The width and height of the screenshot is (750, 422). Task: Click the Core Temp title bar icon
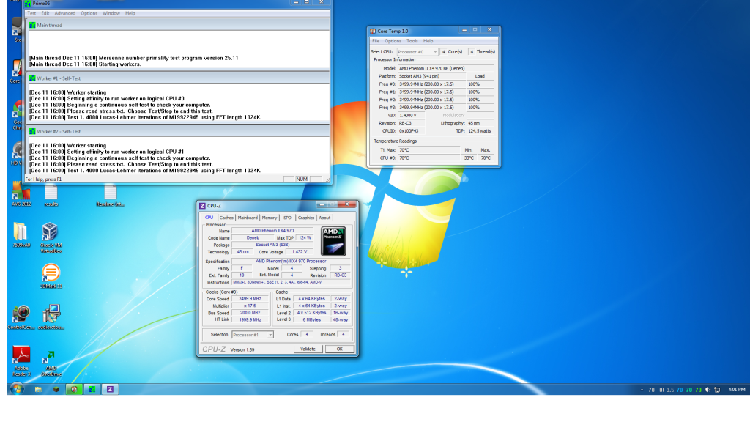point(373,31)
